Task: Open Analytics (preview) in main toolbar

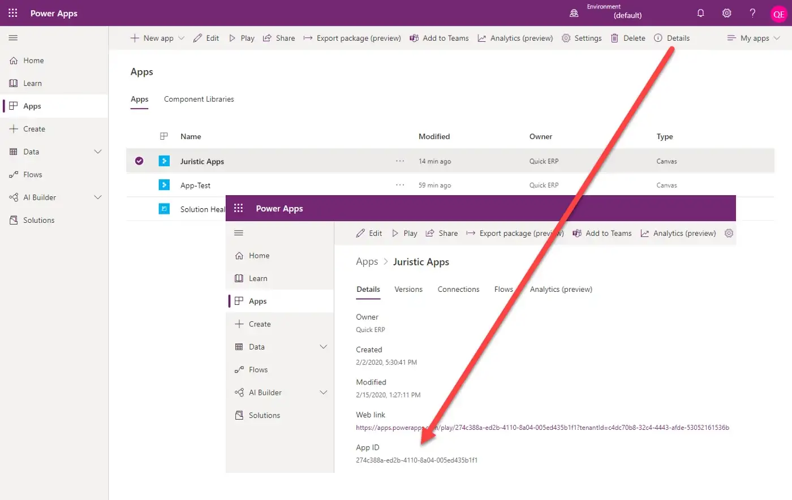Action: 515,38
